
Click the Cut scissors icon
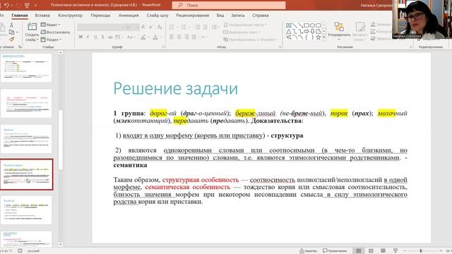pyautogui.click(x=11, y=25)
